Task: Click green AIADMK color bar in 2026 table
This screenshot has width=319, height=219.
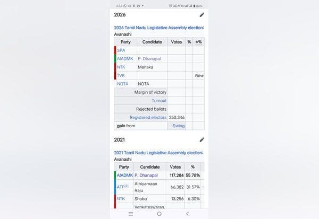Action: [x=115, y=58]
